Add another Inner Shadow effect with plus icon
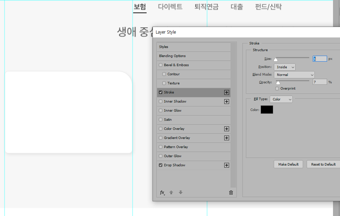The image size is (340, 216). click(x=227, y=102)
